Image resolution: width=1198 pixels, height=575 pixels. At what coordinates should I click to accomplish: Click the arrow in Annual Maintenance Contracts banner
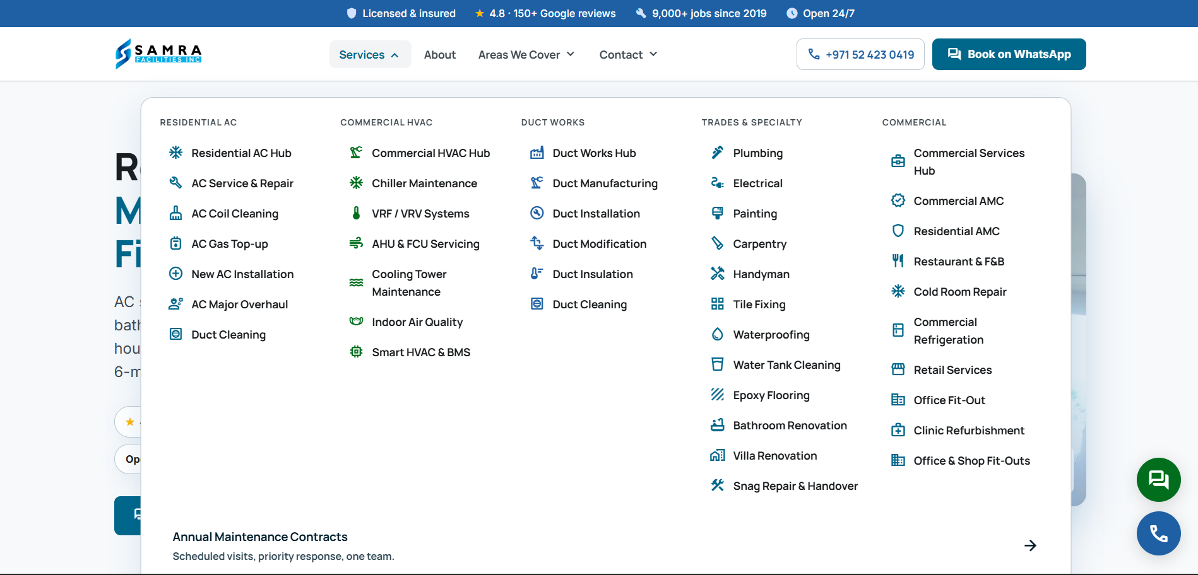pos(1030,545)
